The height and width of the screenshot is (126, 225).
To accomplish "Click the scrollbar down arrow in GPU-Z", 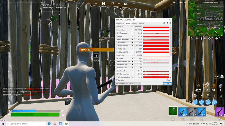I will click(x=171, y=78).
